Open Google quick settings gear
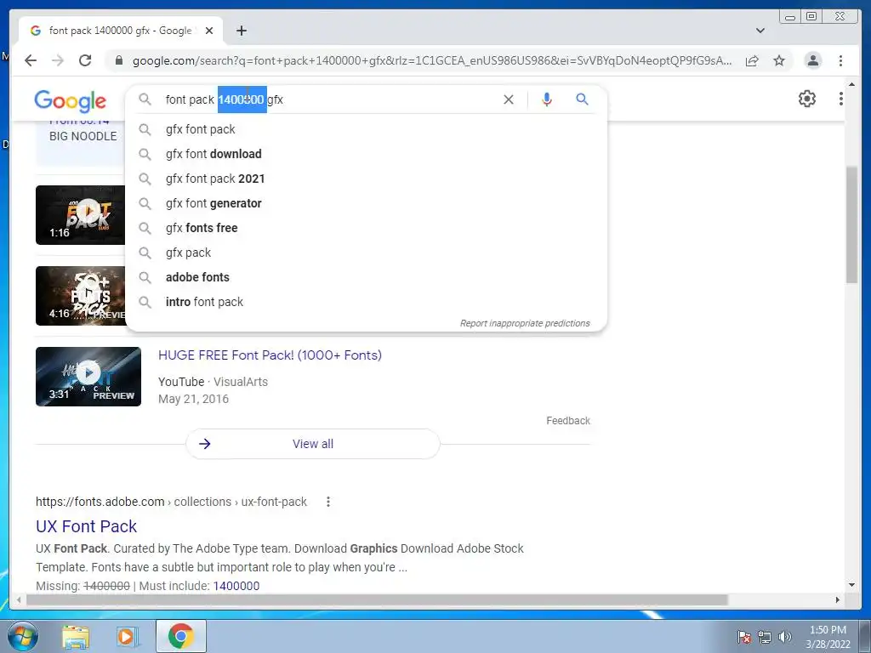This screenshot has width=871, height=653. (x=807, y=99)
